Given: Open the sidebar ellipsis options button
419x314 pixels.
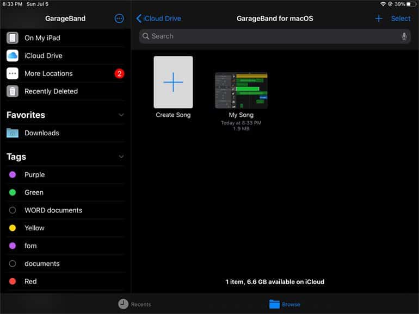Looking at the screenshot, I should [x=119, y=18].
